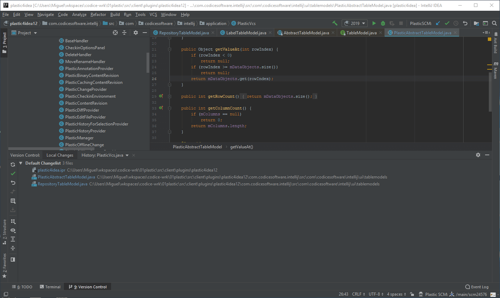Viewport: 500px width, 298px height.
Task: Toggle the Structure tool window side tab
Action: click(x=4, y=232)
